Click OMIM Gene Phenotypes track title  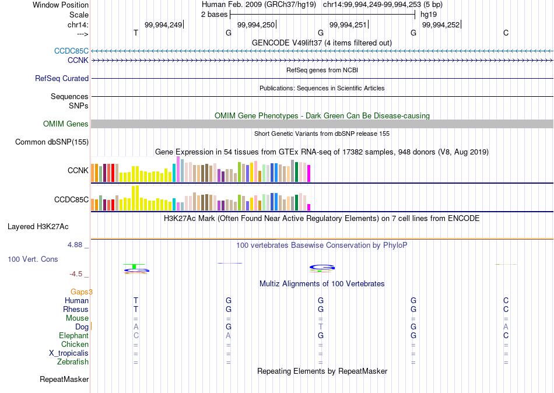pos(322,115)
